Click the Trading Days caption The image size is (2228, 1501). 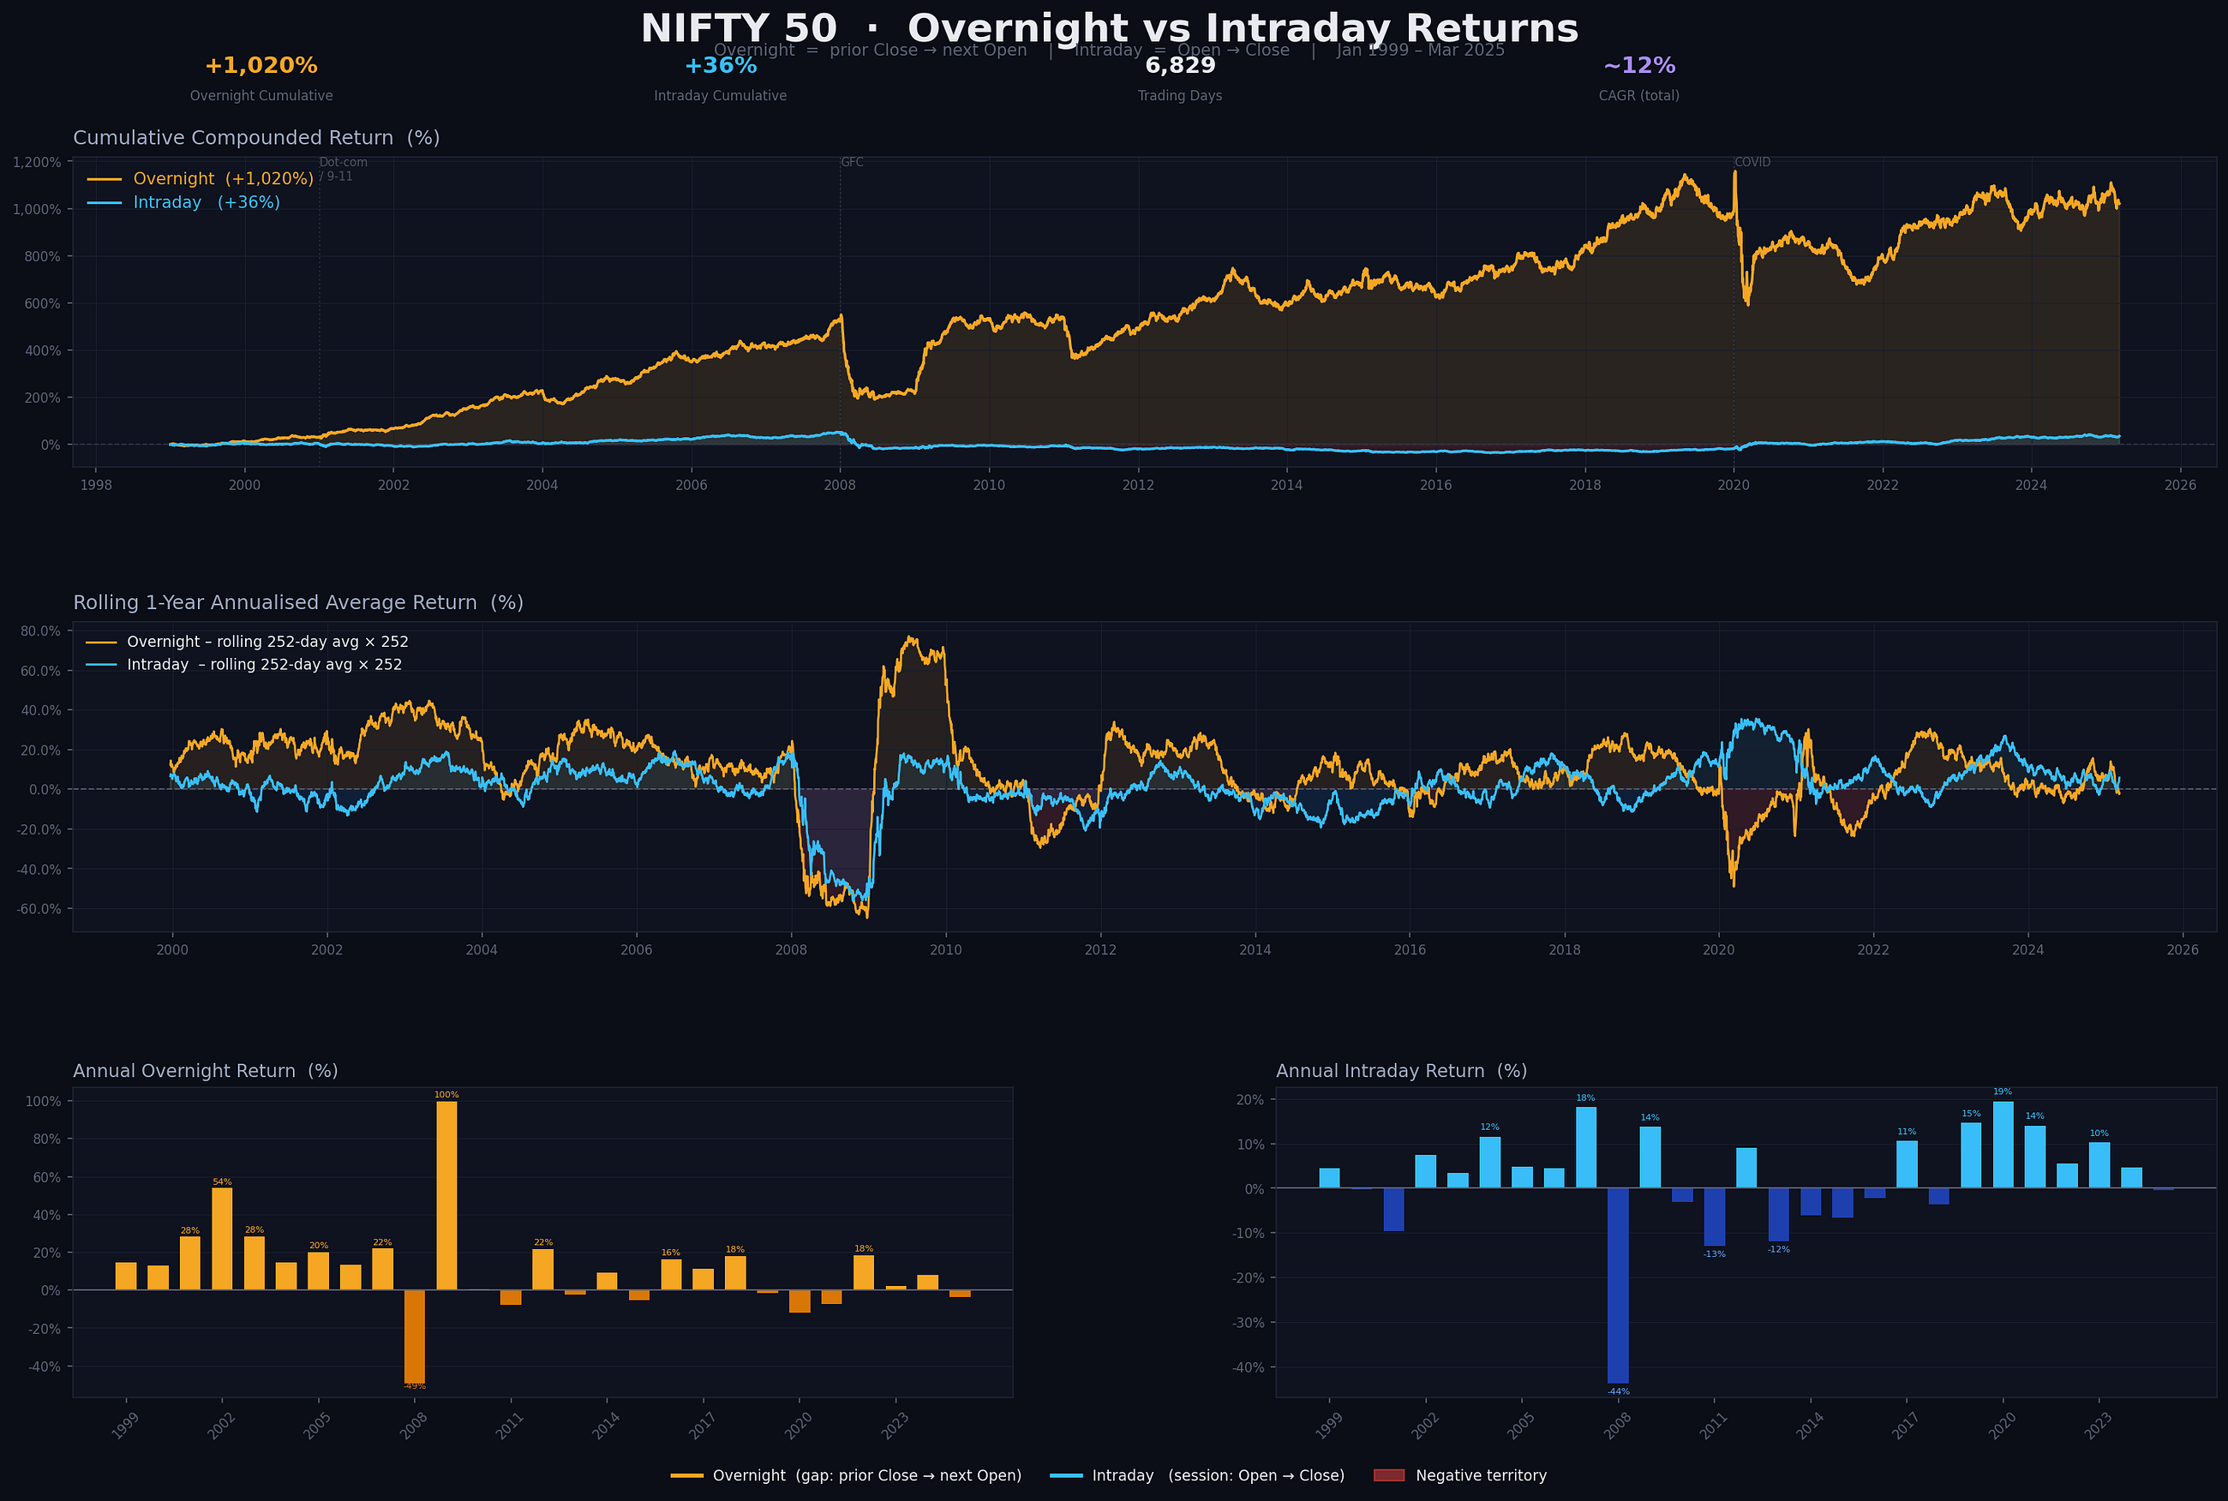[x=1180, y=96]
